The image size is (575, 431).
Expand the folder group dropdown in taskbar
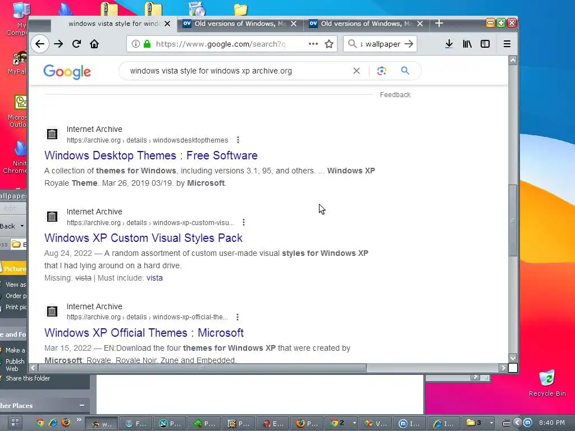coord(491,423)
